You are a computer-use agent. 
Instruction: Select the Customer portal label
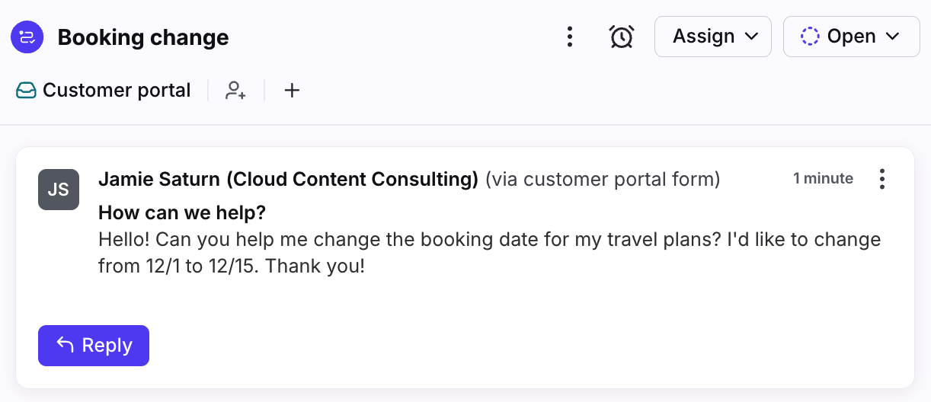[x=117, y=91]
